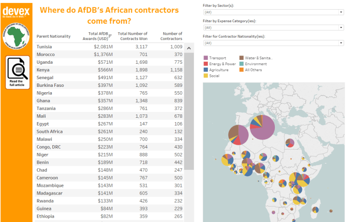Click the Total AfDB Awards (USD) header
The image size is (349, 222).
tap(95, 36)
